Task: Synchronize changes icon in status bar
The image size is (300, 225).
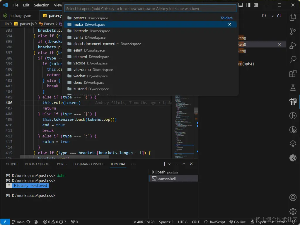Action: (28, 222)
